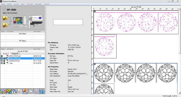
Task: Click input time 03/16 08:04
Action: point(37,63)
